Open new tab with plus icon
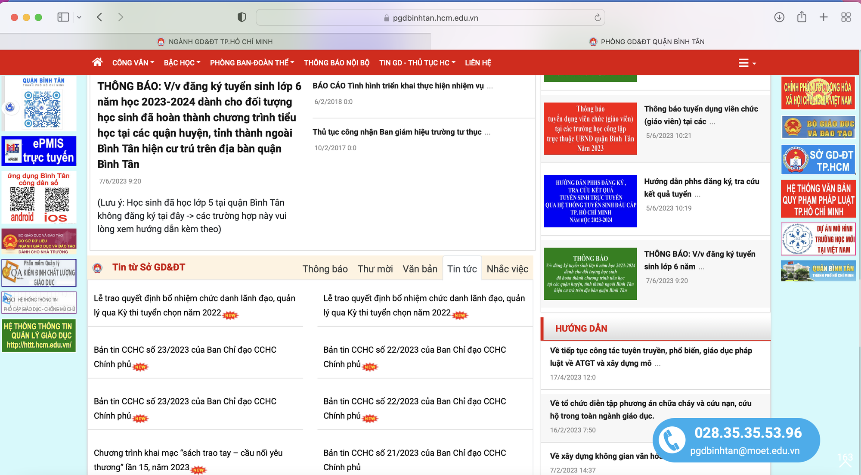Image resolution: width=861 pixels, height=475 pixels. pyautogui.click(x=824, y=17)
